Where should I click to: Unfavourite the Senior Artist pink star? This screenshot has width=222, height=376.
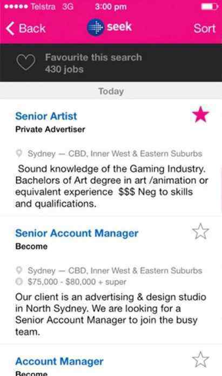pos(200,114)
